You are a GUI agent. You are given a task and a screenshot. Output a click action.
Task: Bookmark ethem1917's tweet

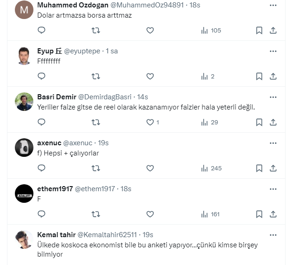coord(260,214)
